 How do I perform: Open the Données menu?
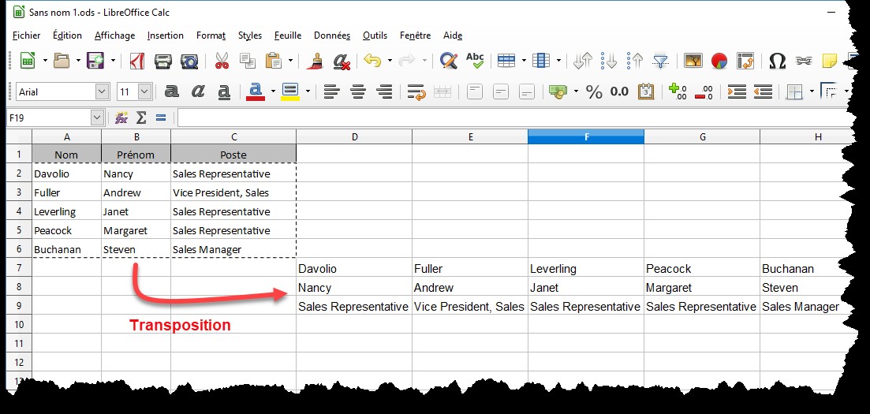coord(331,35)
